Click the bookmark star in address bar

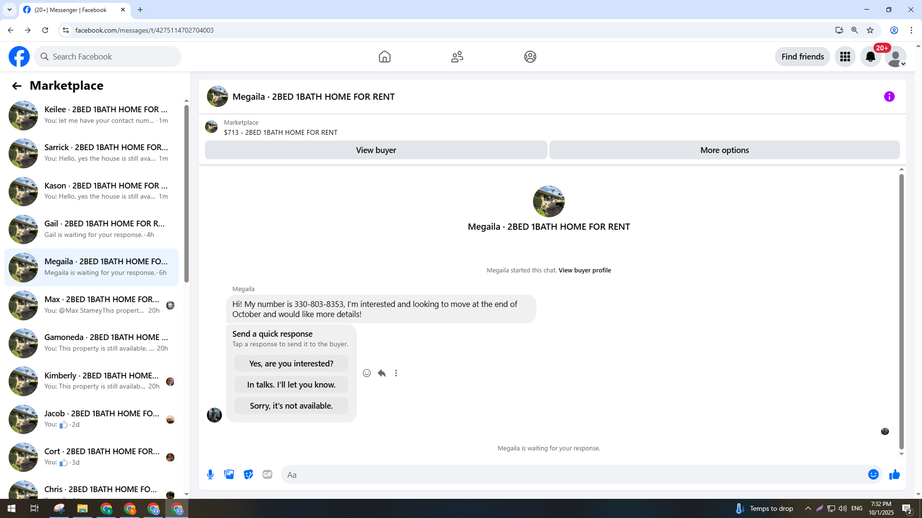point(870,30)
